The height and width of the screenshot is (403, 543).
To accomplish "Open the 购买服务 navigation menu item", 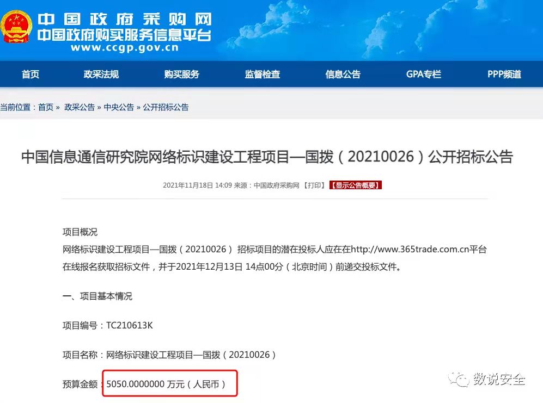I will (x=182, y=74).
